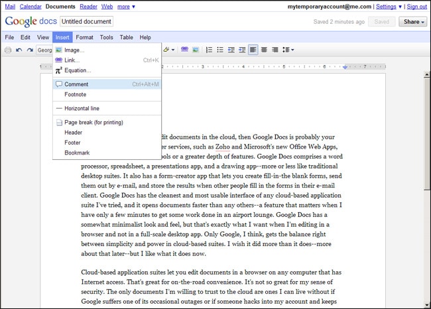The width and height of the screenshot is (431, 309).
Task: Click the image icon beside Image...
Action: pyautogui.click(x=58, y=50)
